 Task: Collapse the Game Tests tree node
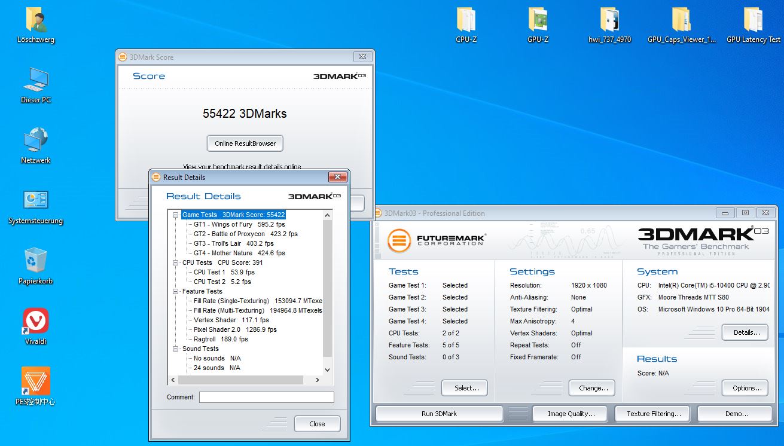[x=176, y=215]
